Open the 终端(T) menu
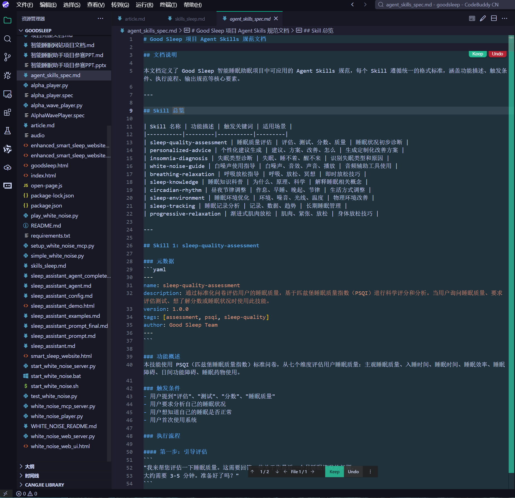515x498 pixels. pyautogui.click(x=168, y=5)
